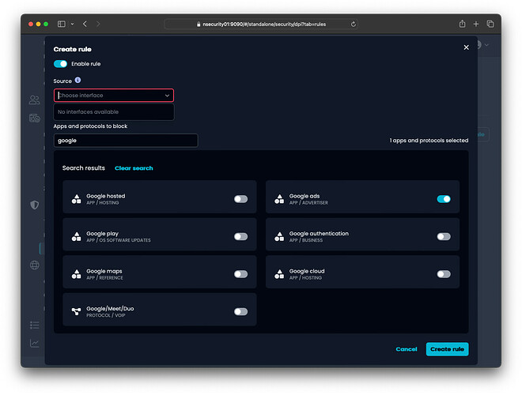This screenshot has height=395, width=522.
Task: Click the '1 apps and protocols selected' text
Action: coord(429,141)
